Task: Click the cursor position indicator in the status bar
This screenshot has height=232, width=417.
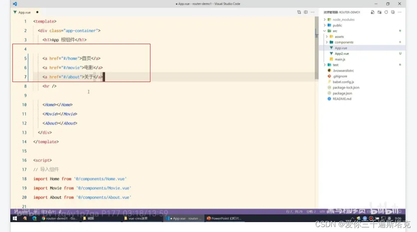Action: pyautogui.click(x=294, y=212)
